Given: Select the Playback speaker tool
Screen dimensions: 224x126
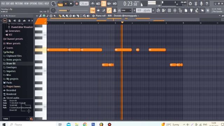Looking at the screenshot, I should click(x=88, y=16).
